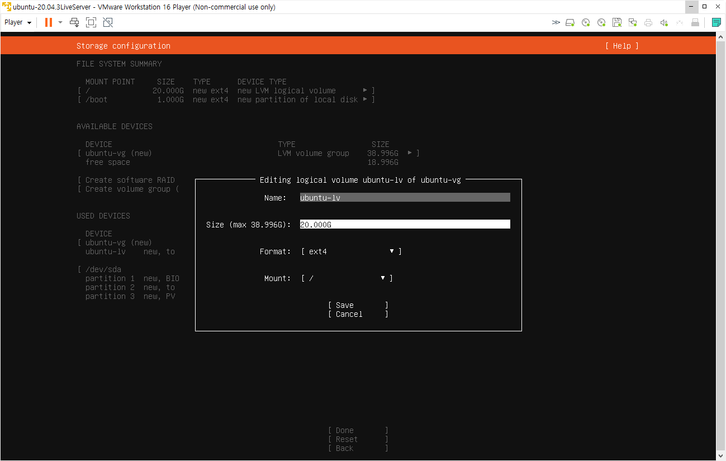The height and width of the screenshot is (461, 726).
Task: Click the floppy drive device icon
Action: (617, 22)
